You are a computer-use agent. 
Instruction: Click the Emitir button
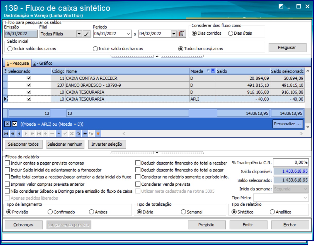click(x=248, y=225)
